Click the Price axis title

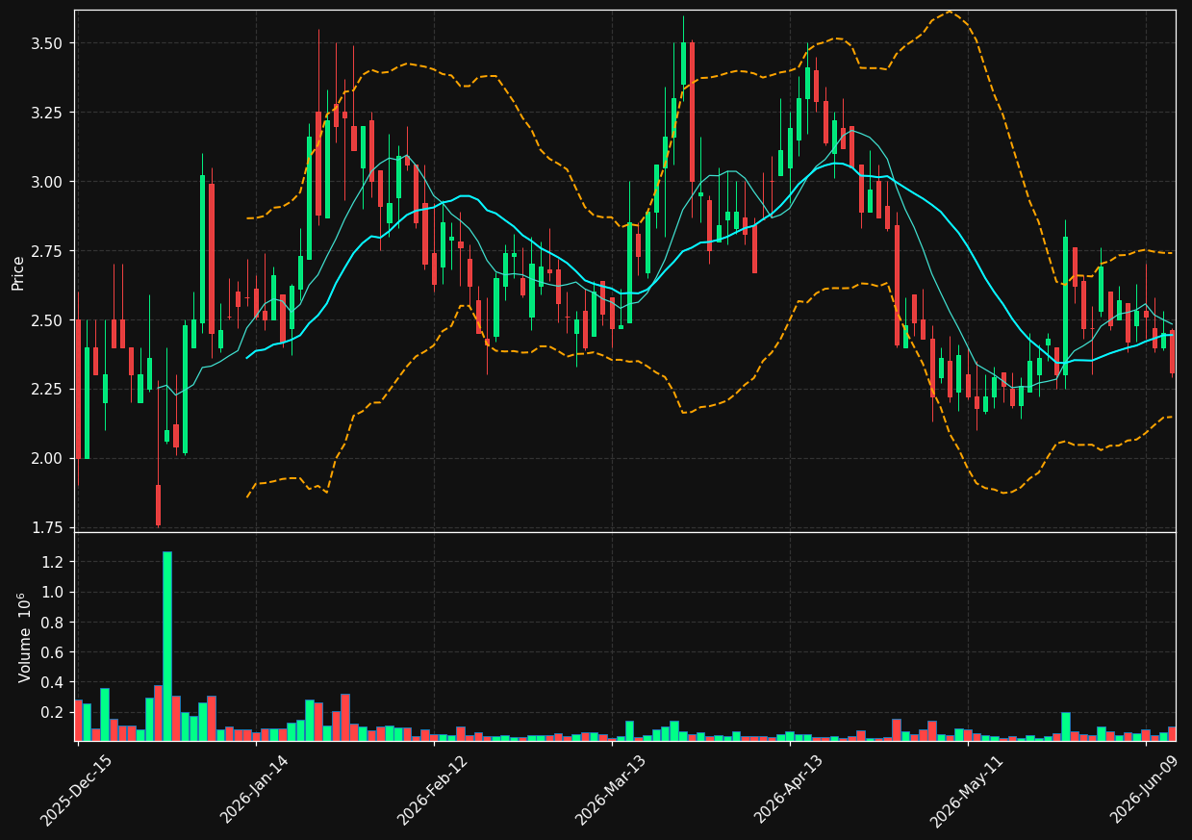coord(18,271)
